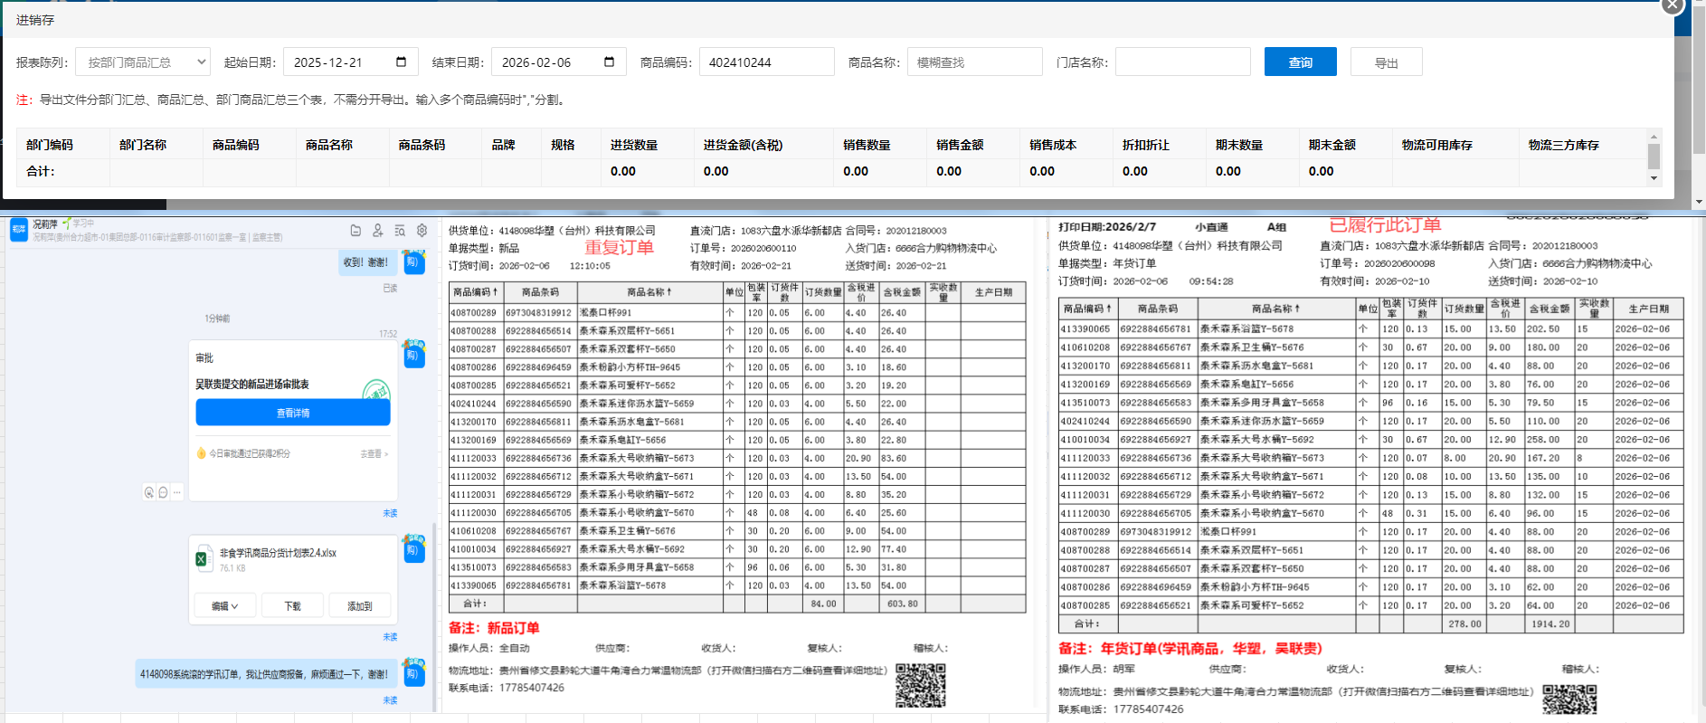This screenshot has height=723, width=1706.
Task: Open the end date calendar picker icon
Action: pos(609,62)
